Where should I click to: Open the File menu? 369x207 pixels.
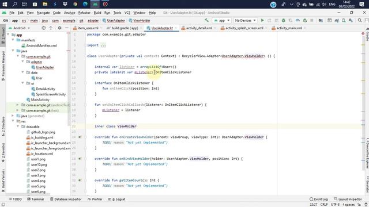[x=12, y=13]
